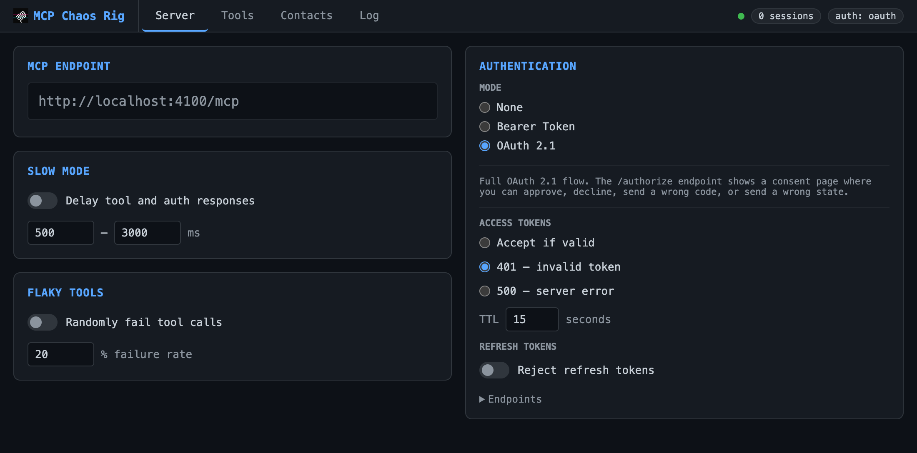The height and width of the screenshot is (453, 917).
Task: Select the OAuth 2.1 radio button
Action: click(484, 145)
